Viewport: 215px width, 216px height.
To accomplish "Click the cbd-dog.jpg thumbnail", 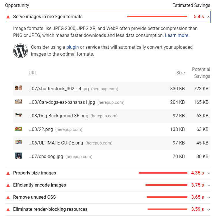I will [18, 156].
